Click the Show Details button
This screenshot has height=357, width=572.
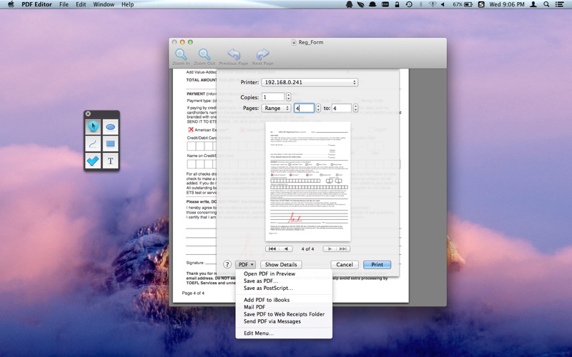pos(281,264)
